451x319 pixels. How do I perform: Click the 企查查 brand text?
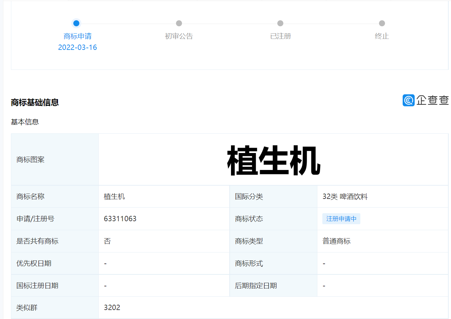(x=433, y=100)
